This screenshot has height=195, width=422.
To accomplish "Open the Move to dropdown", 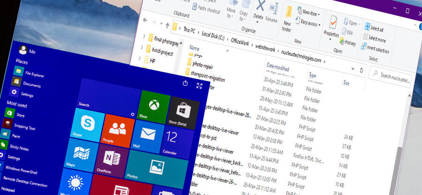I will pos(231,10).
